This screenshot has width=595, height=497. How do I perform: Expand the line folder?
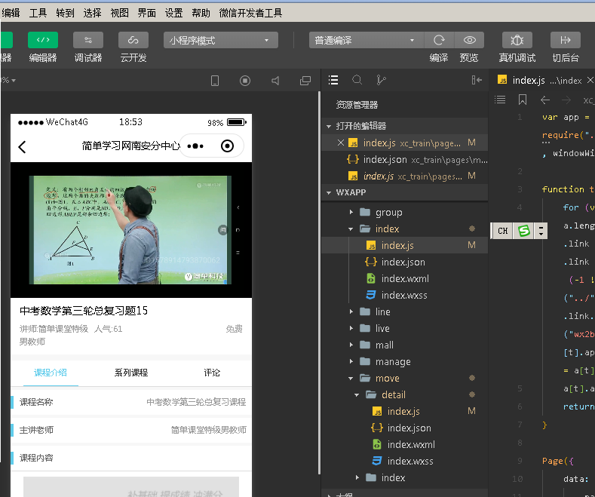(404, 312)
